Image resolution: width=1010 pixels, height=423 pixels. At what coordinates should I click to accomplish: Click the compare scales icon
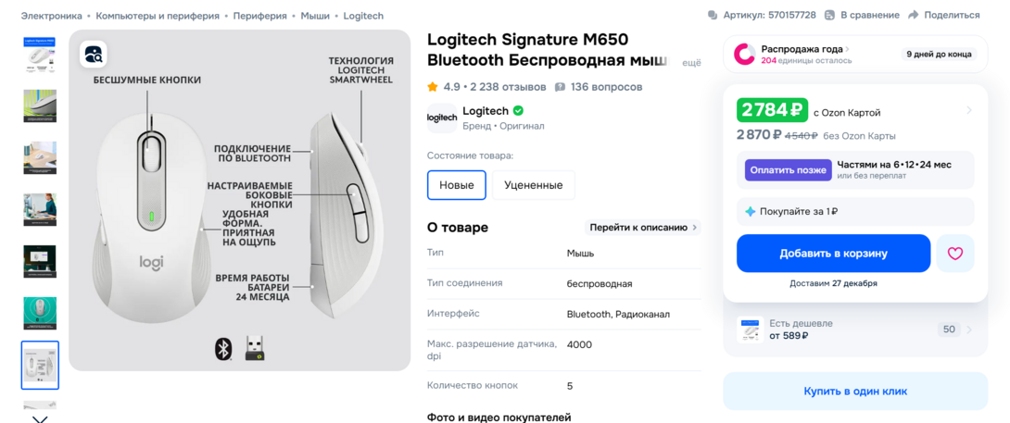830,15
